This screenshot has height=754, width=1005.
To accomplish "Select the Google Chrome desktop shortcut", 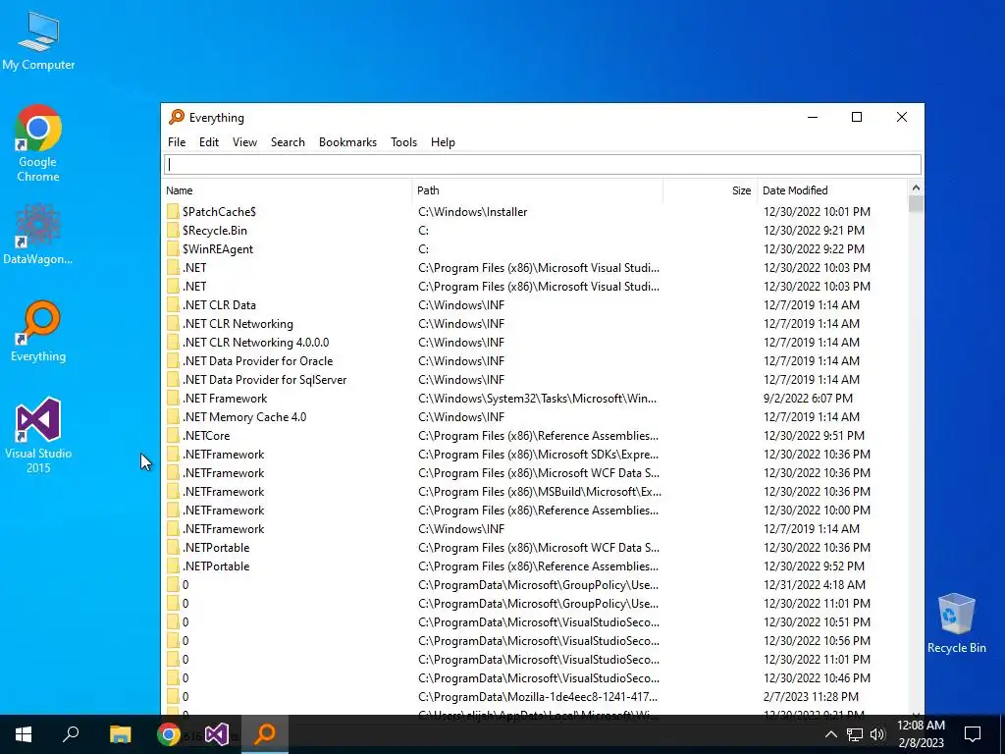I will [x=38, y=143].
